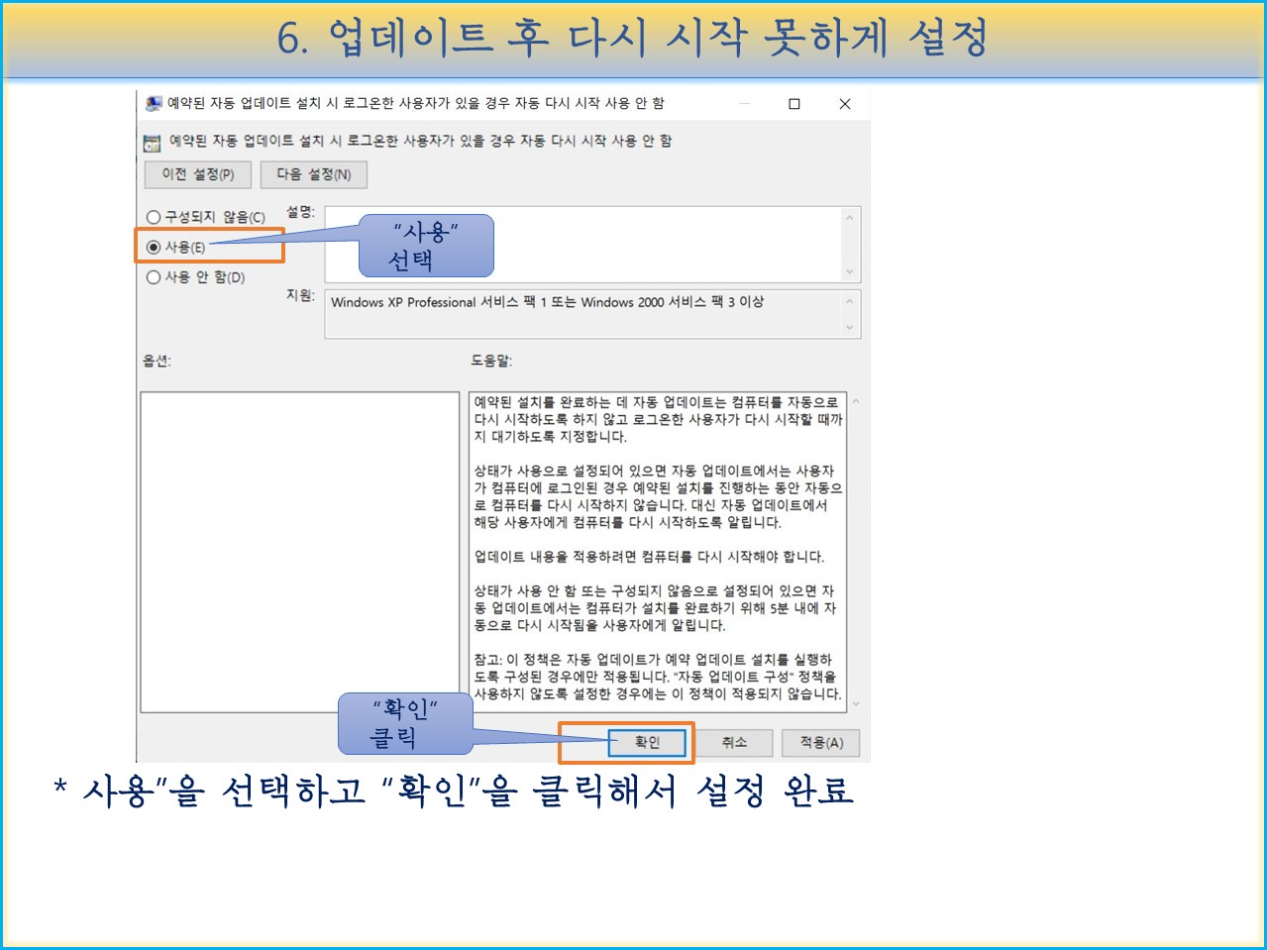Screen dimensions: 1267x950
Task: Click the help paragraph starting 참고: 이 정책은
Action: click(x=658, y=677)
